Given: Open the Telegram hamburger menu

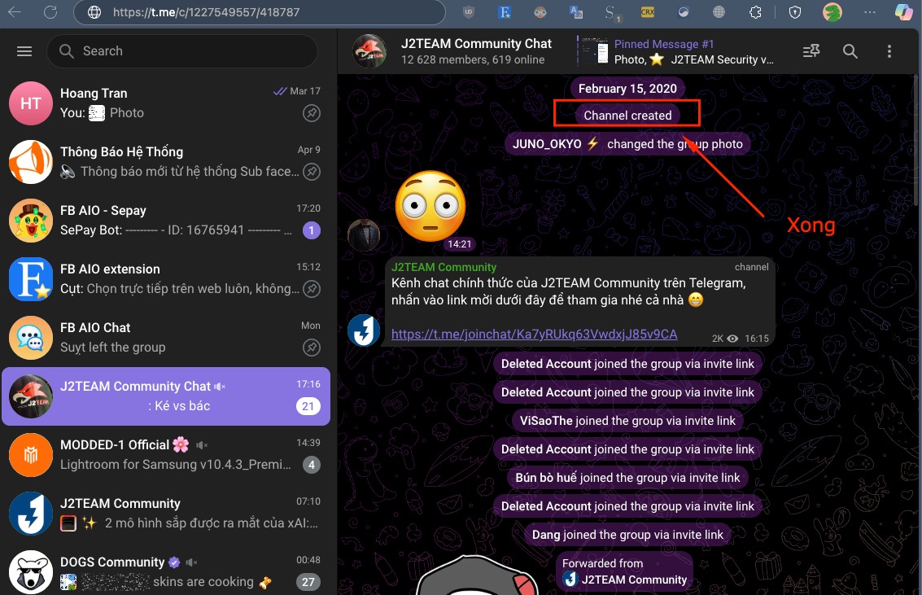Looking at the screenshot, I should 24,51.
